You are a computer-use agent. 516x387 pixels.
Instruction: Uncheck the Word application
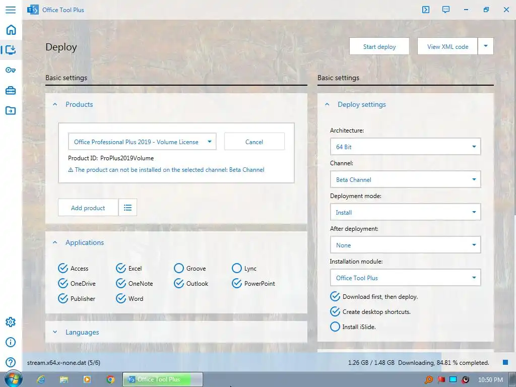coord(121,298)
